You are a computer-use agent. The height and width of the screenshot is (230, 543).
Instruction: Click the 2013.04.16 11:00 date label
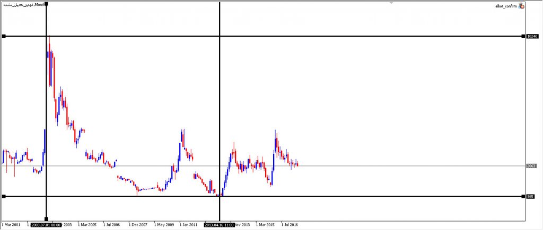click(219, 225)
